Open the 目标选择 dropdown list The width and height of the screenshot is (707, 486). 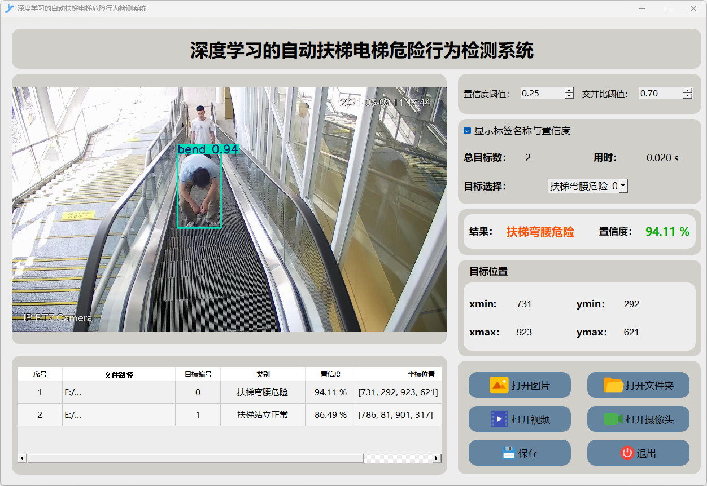click(622, 185)
